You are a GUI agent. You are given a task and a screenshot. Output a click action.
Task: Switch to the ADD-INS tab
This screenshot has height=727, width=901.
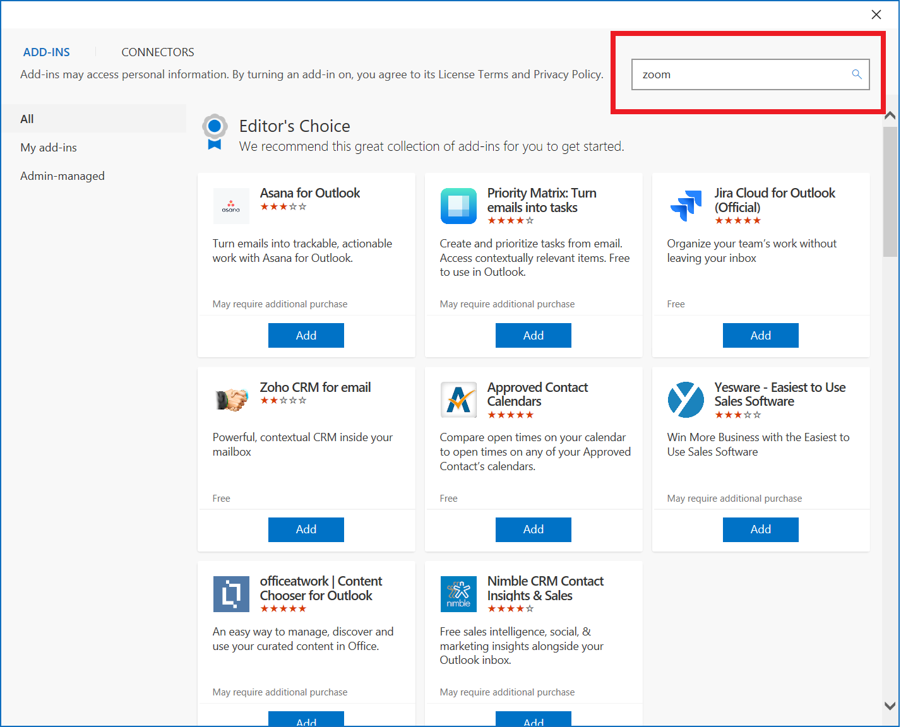point(47,52)
